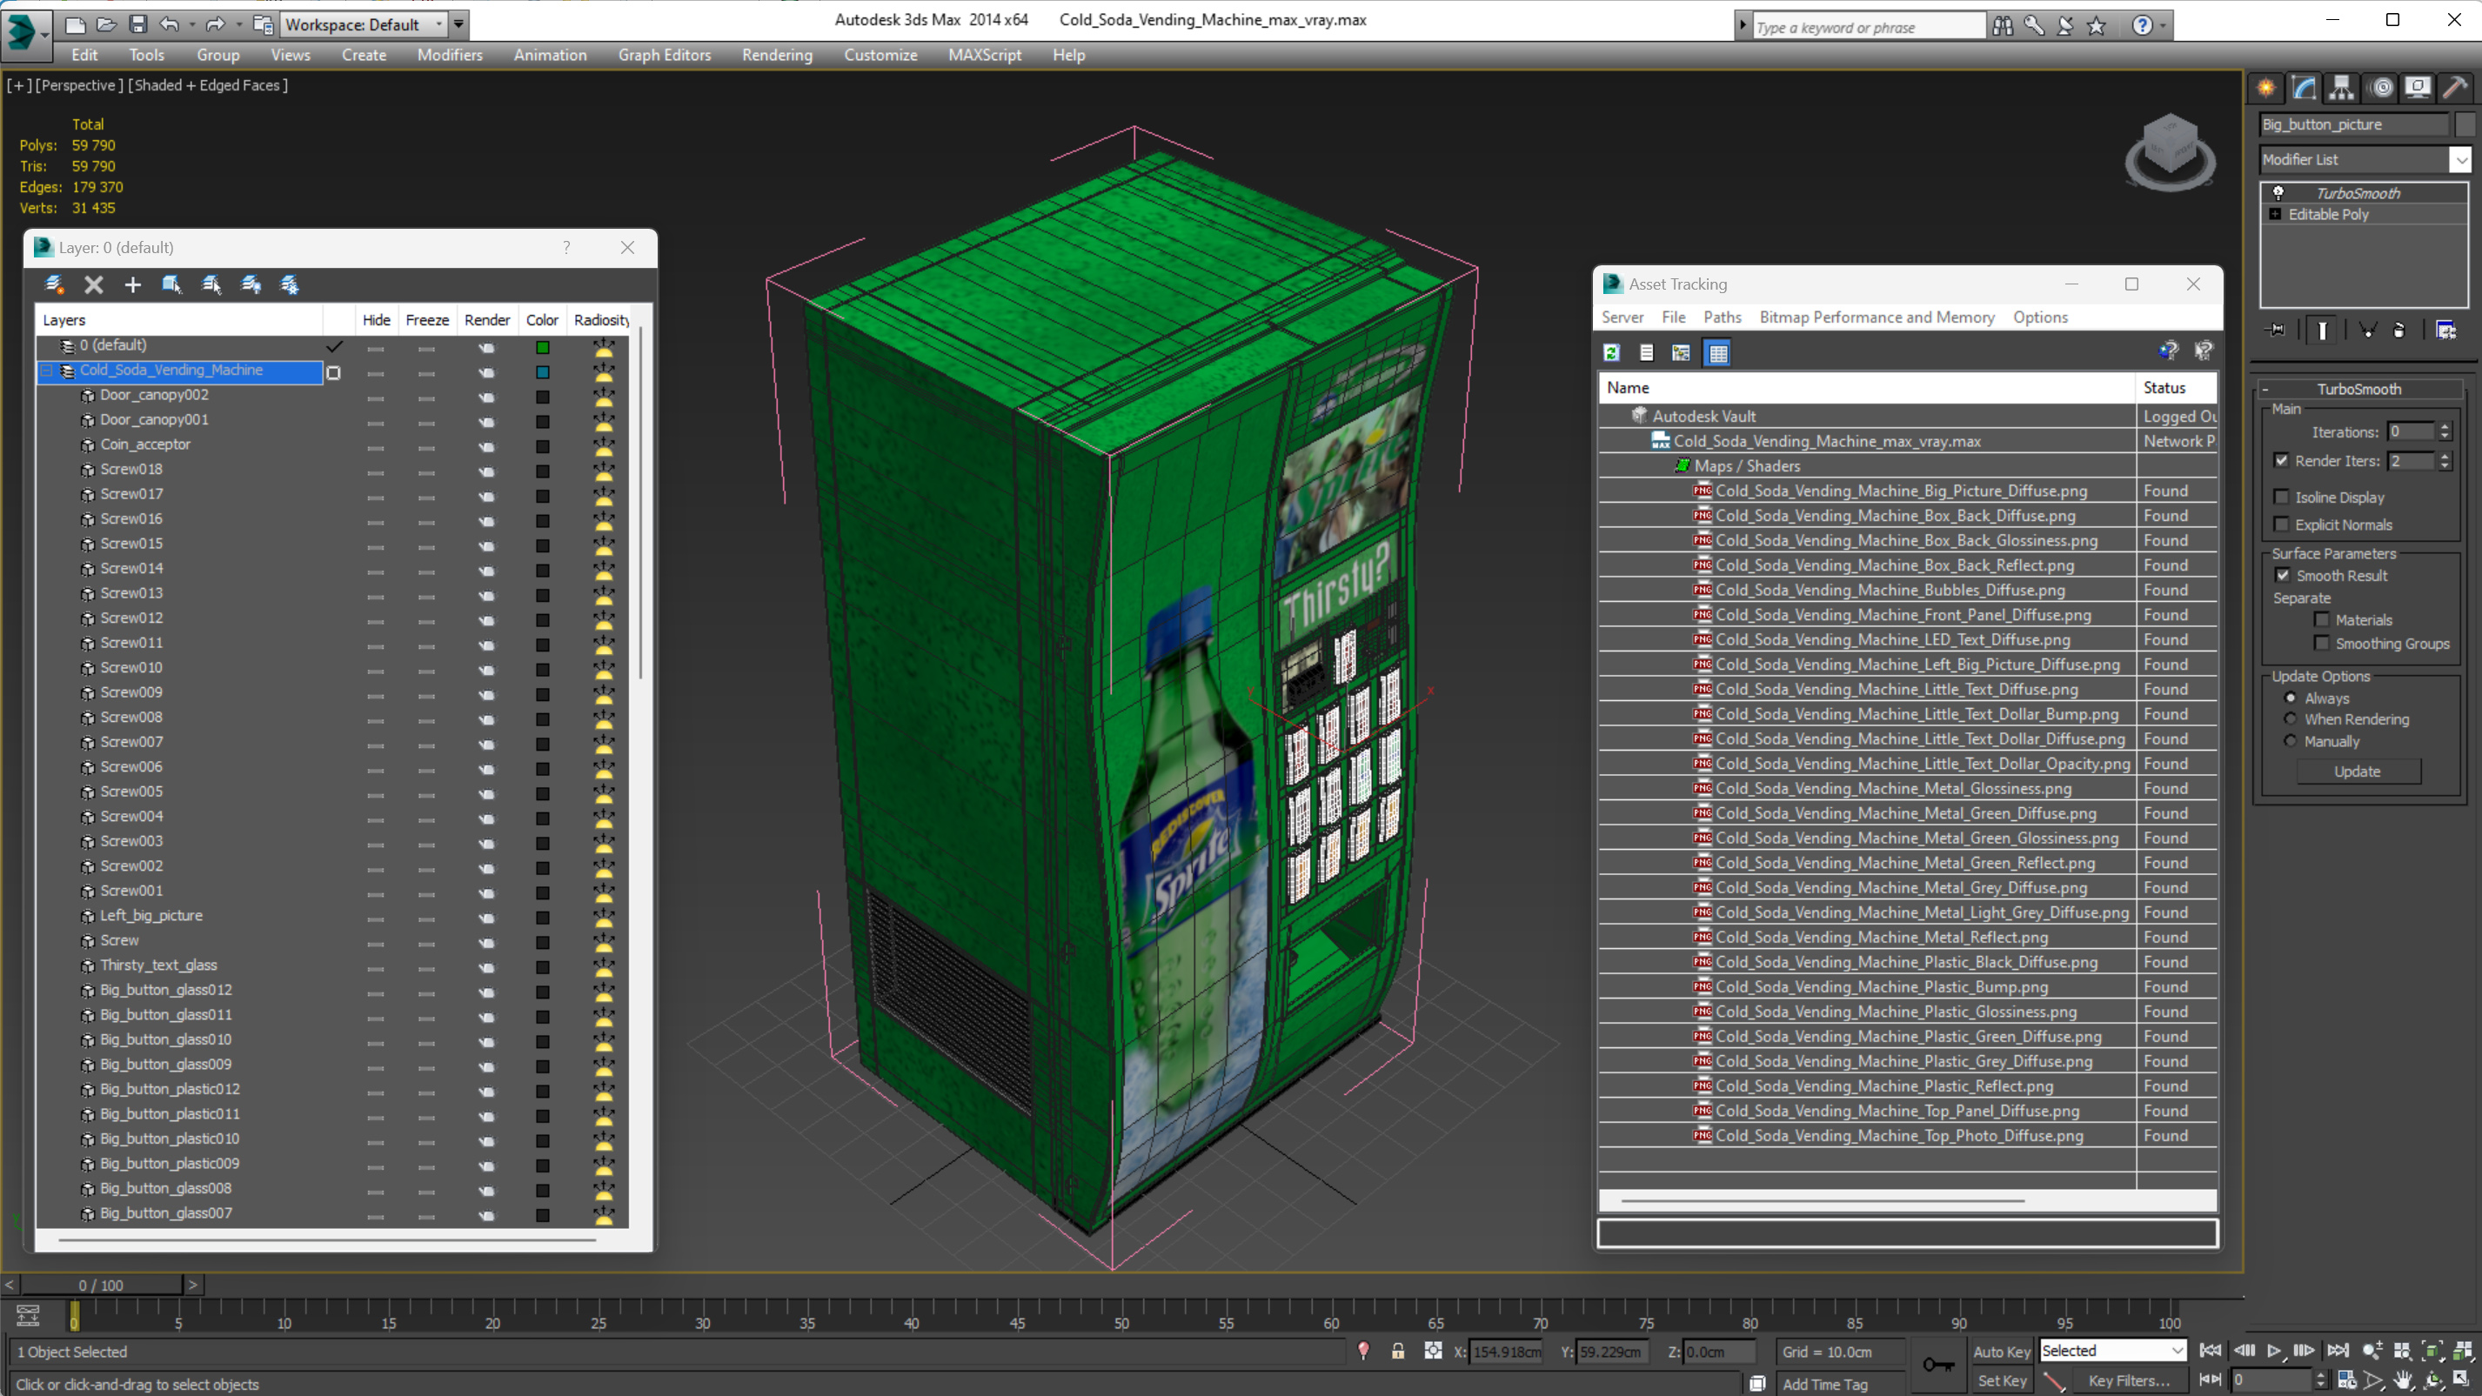2482x1396 pixels.
Task: Enable the Isoline Display checkbox
Action: point(2281,498)
